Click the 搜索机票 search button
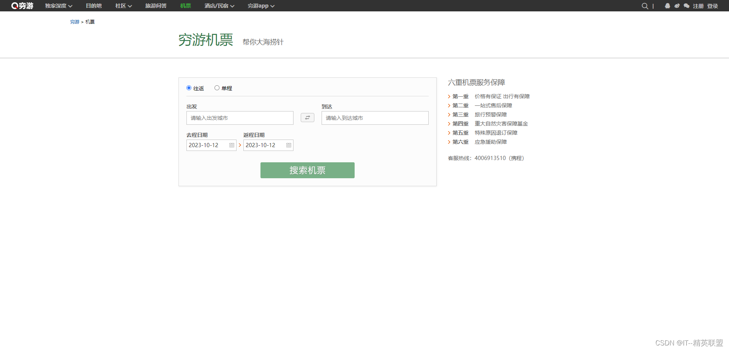Screen dimensions: 729x350 (308, 170)
